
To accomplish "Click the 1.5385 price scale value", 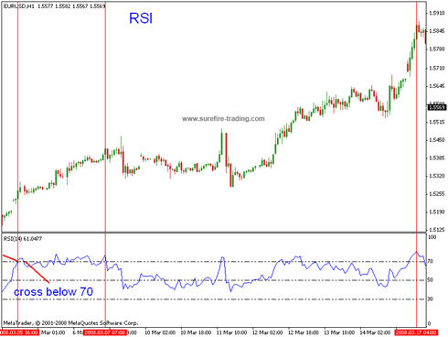I will point(437,158).
